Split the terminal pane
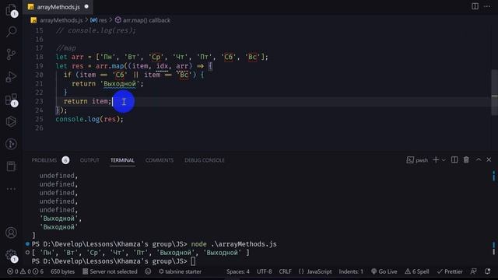The height and width of the screenshot is (280, 498). tap(454, 160)
